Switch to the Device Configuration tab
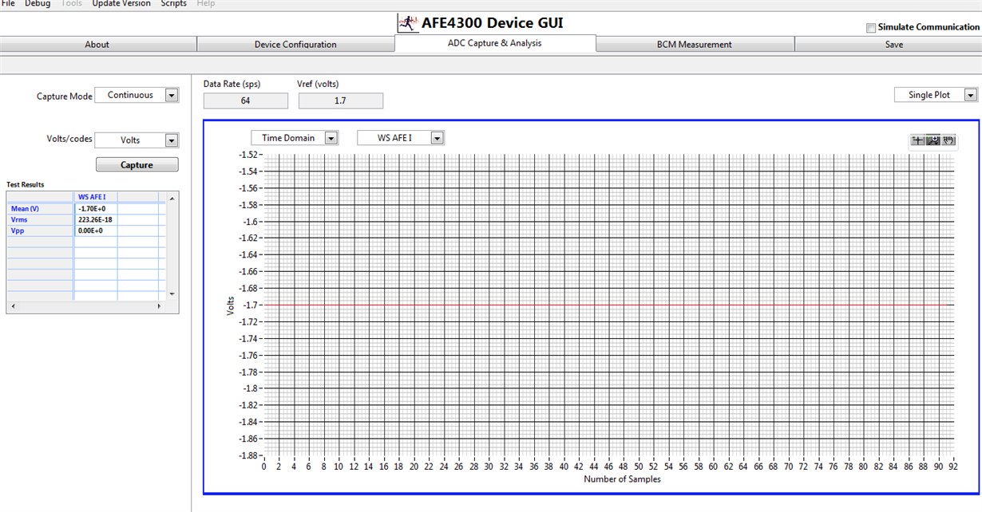This screenshot has width=982, height=512. 295,45
